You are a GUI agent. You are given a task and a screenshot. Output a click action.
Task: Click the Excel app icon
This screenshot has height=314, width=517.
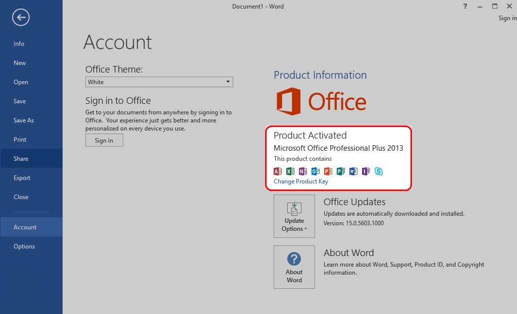tap(290, 171)
